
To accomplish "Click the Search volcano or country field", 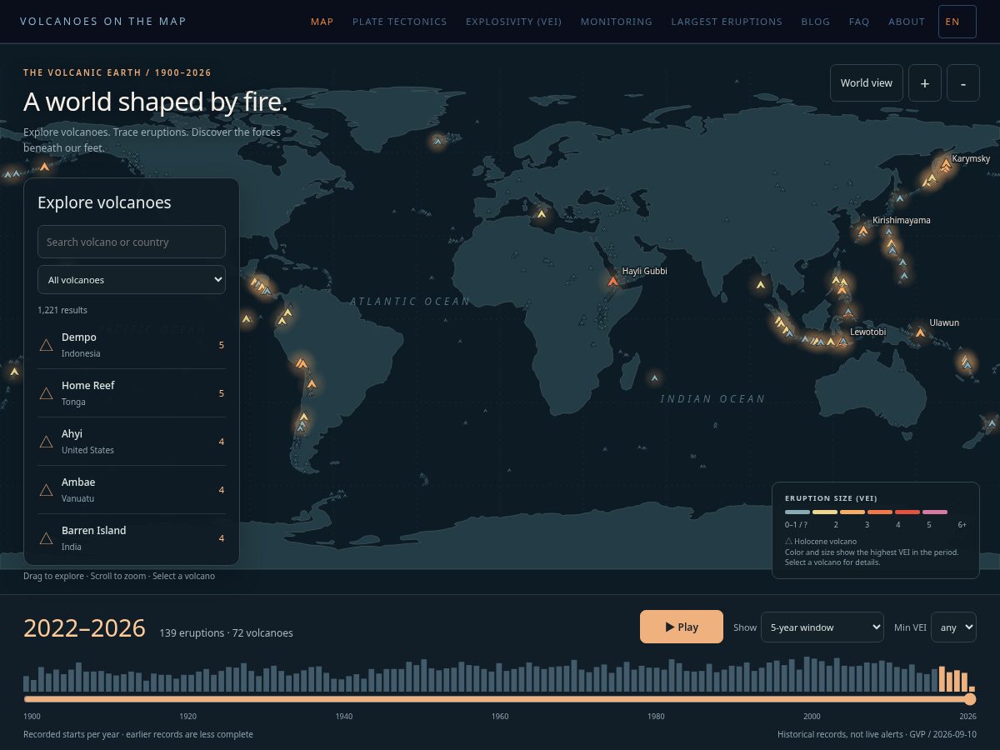I will (132, 242).
